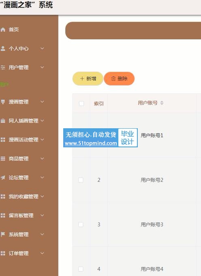Expand the 我的收藏管理 chevron

tap(42, 196)
